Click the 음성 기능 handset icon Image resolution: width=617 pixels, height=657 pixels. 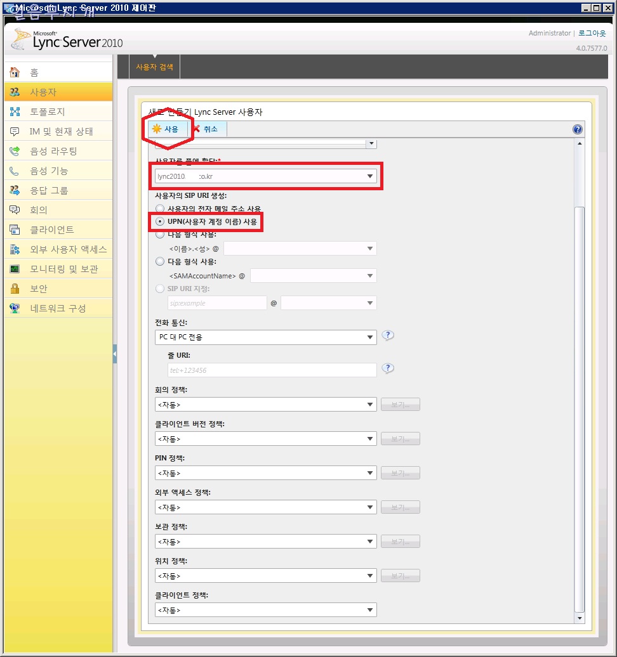(15, 171)
